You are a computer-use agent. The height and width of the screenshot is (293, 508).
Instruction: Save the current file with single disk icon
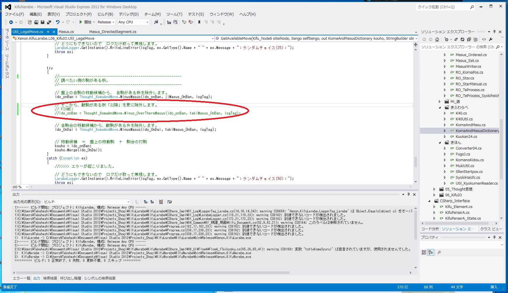pyautogui.click(x=43, y=22)
